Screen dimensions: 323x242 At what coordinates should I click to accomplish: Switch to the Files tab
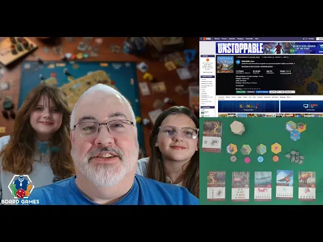click(x=250, y=97)
